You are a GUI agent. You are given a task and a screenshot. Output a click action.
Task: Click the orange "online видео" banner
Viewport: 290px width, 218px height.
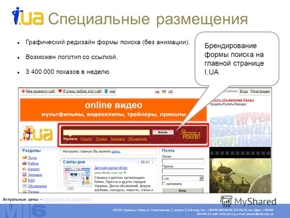click(113, 110)
